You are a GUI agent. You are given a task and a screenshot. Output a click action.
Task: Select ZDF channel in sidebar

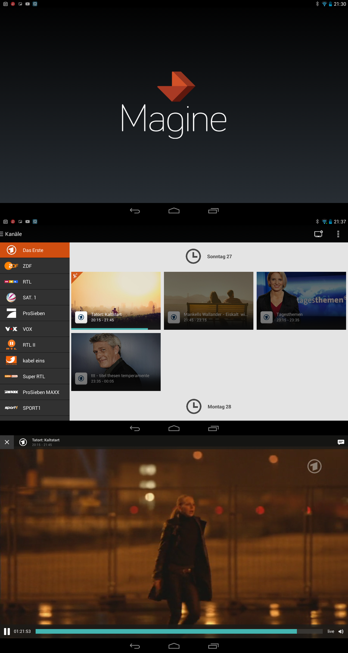(35, 266)
